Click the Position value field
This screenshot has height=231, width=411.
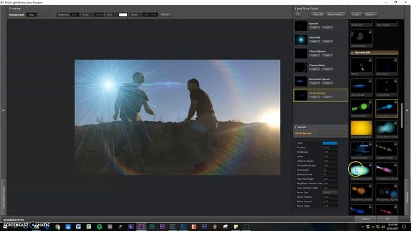click(330, 148)
